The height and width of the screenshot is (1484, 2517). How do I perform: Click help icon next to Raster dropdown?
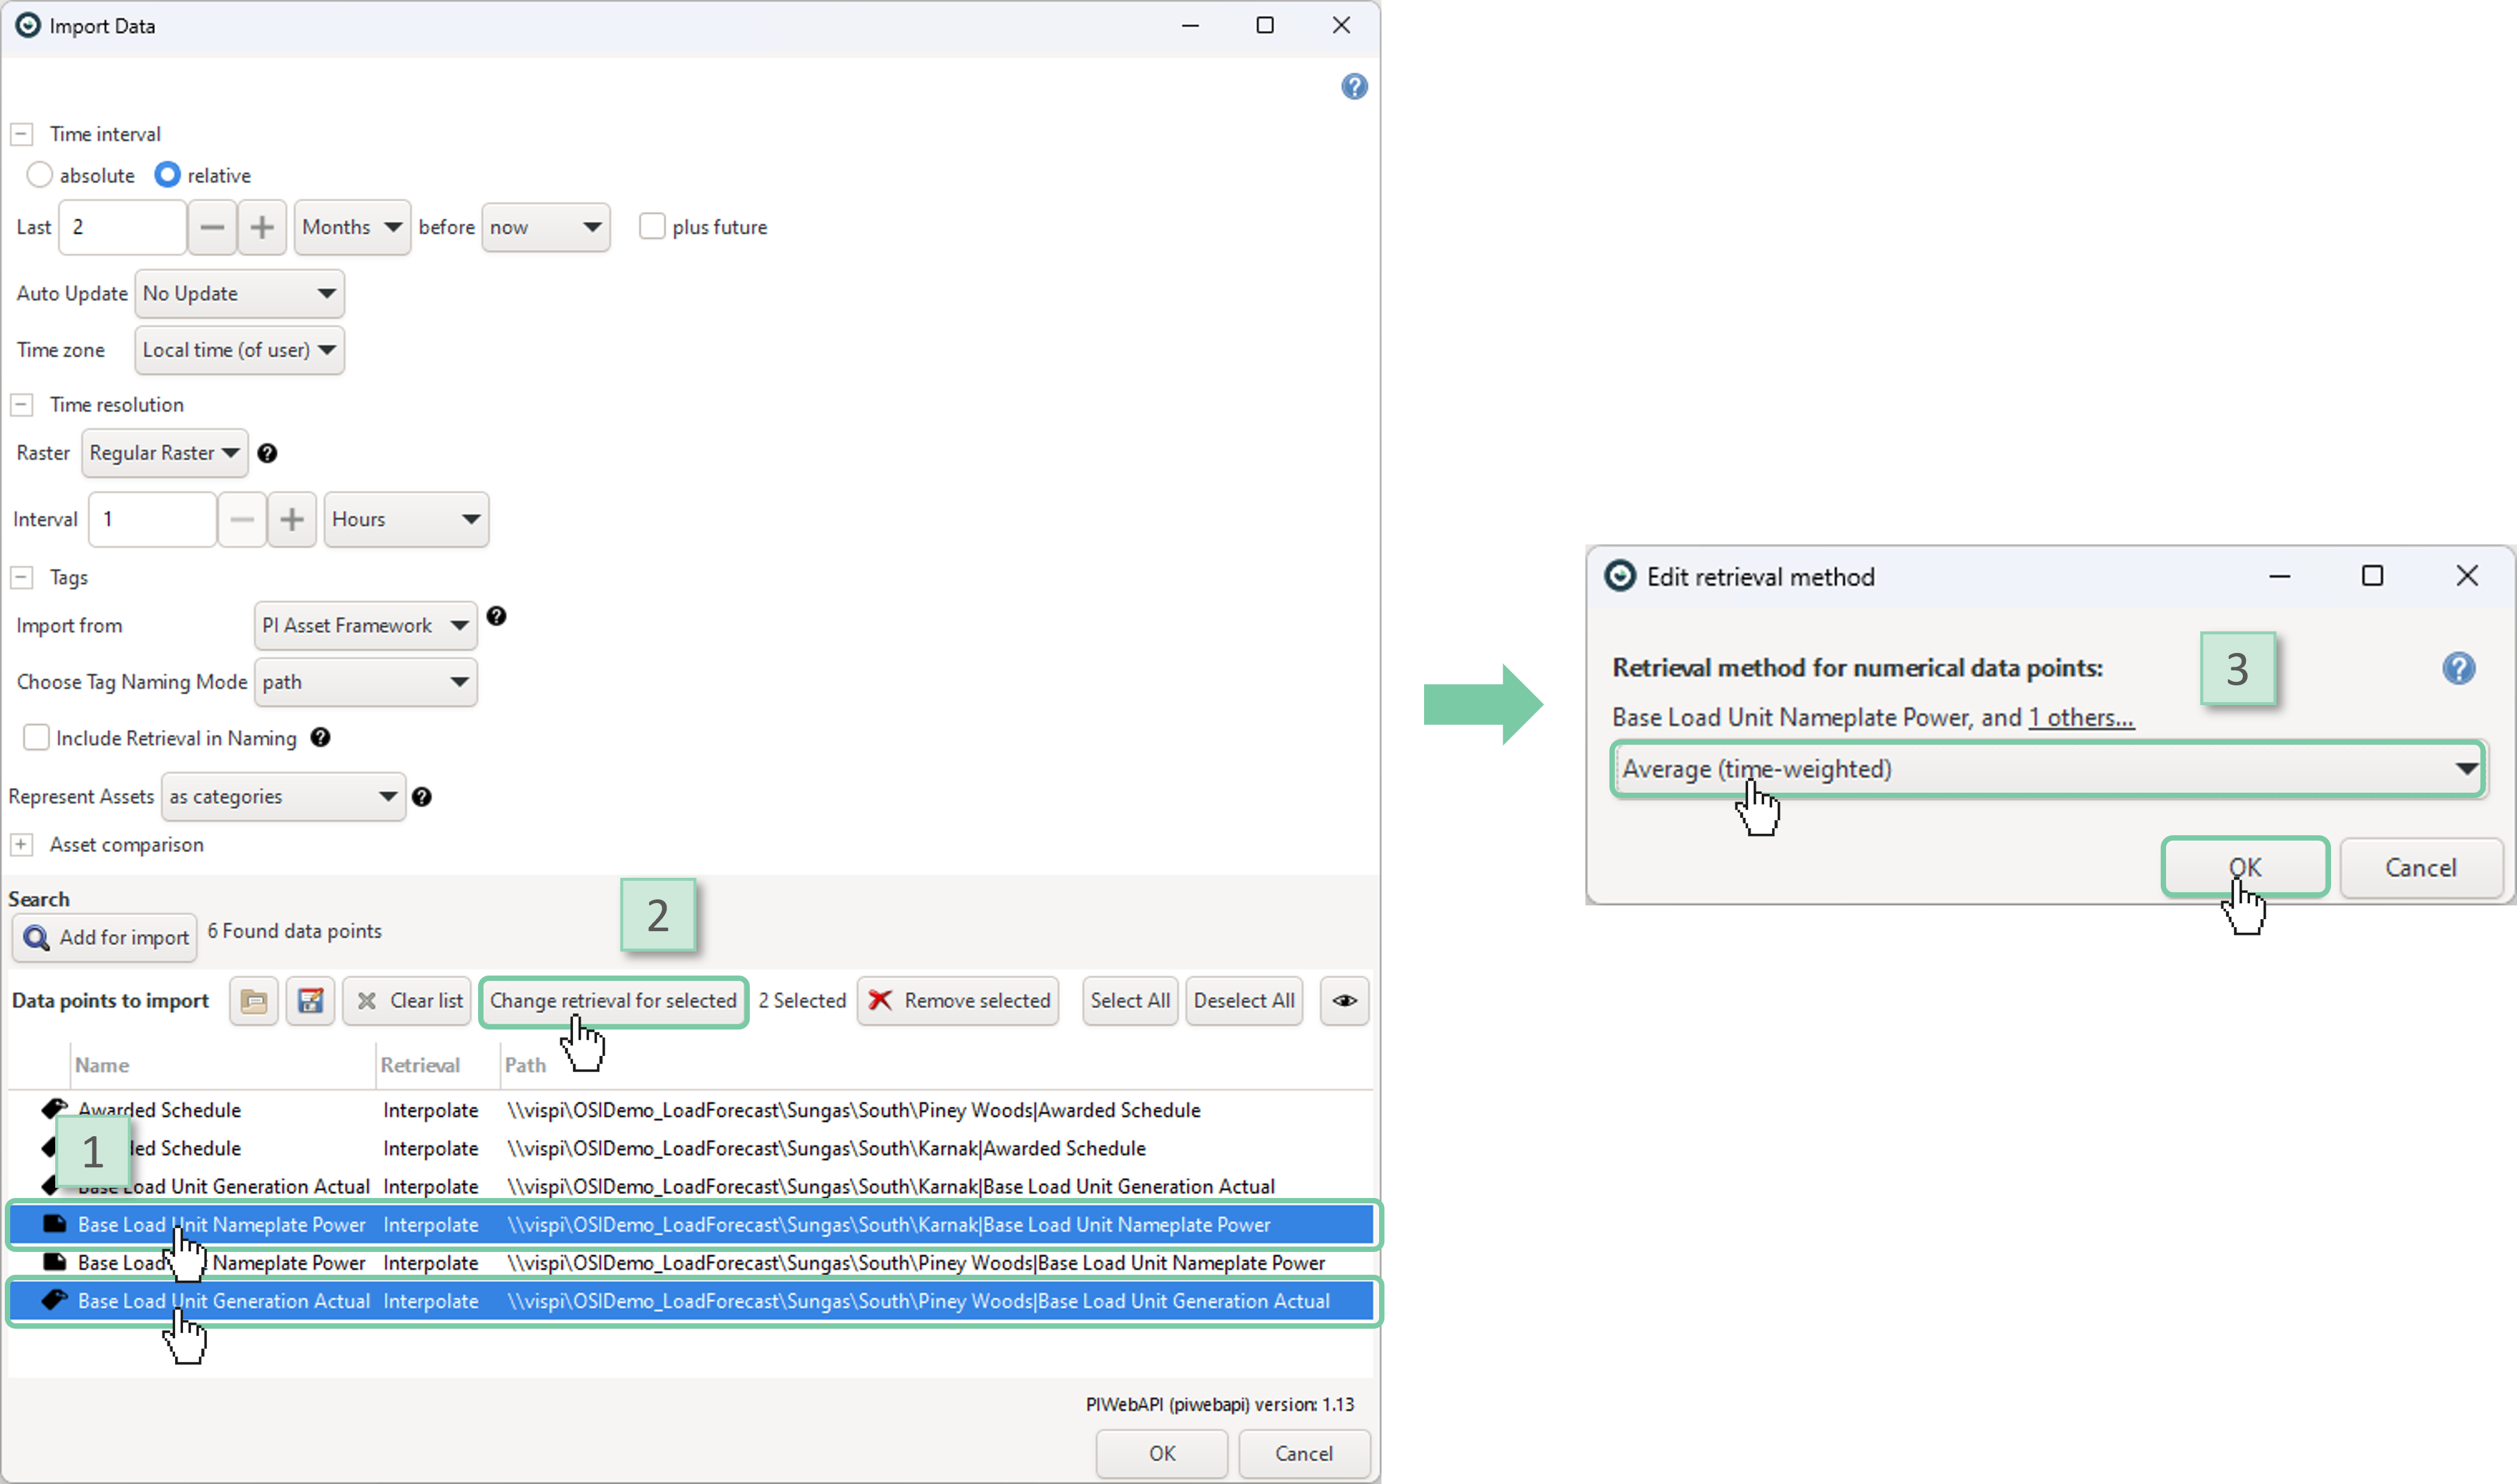pyautogui.click(x=267, y=453)
